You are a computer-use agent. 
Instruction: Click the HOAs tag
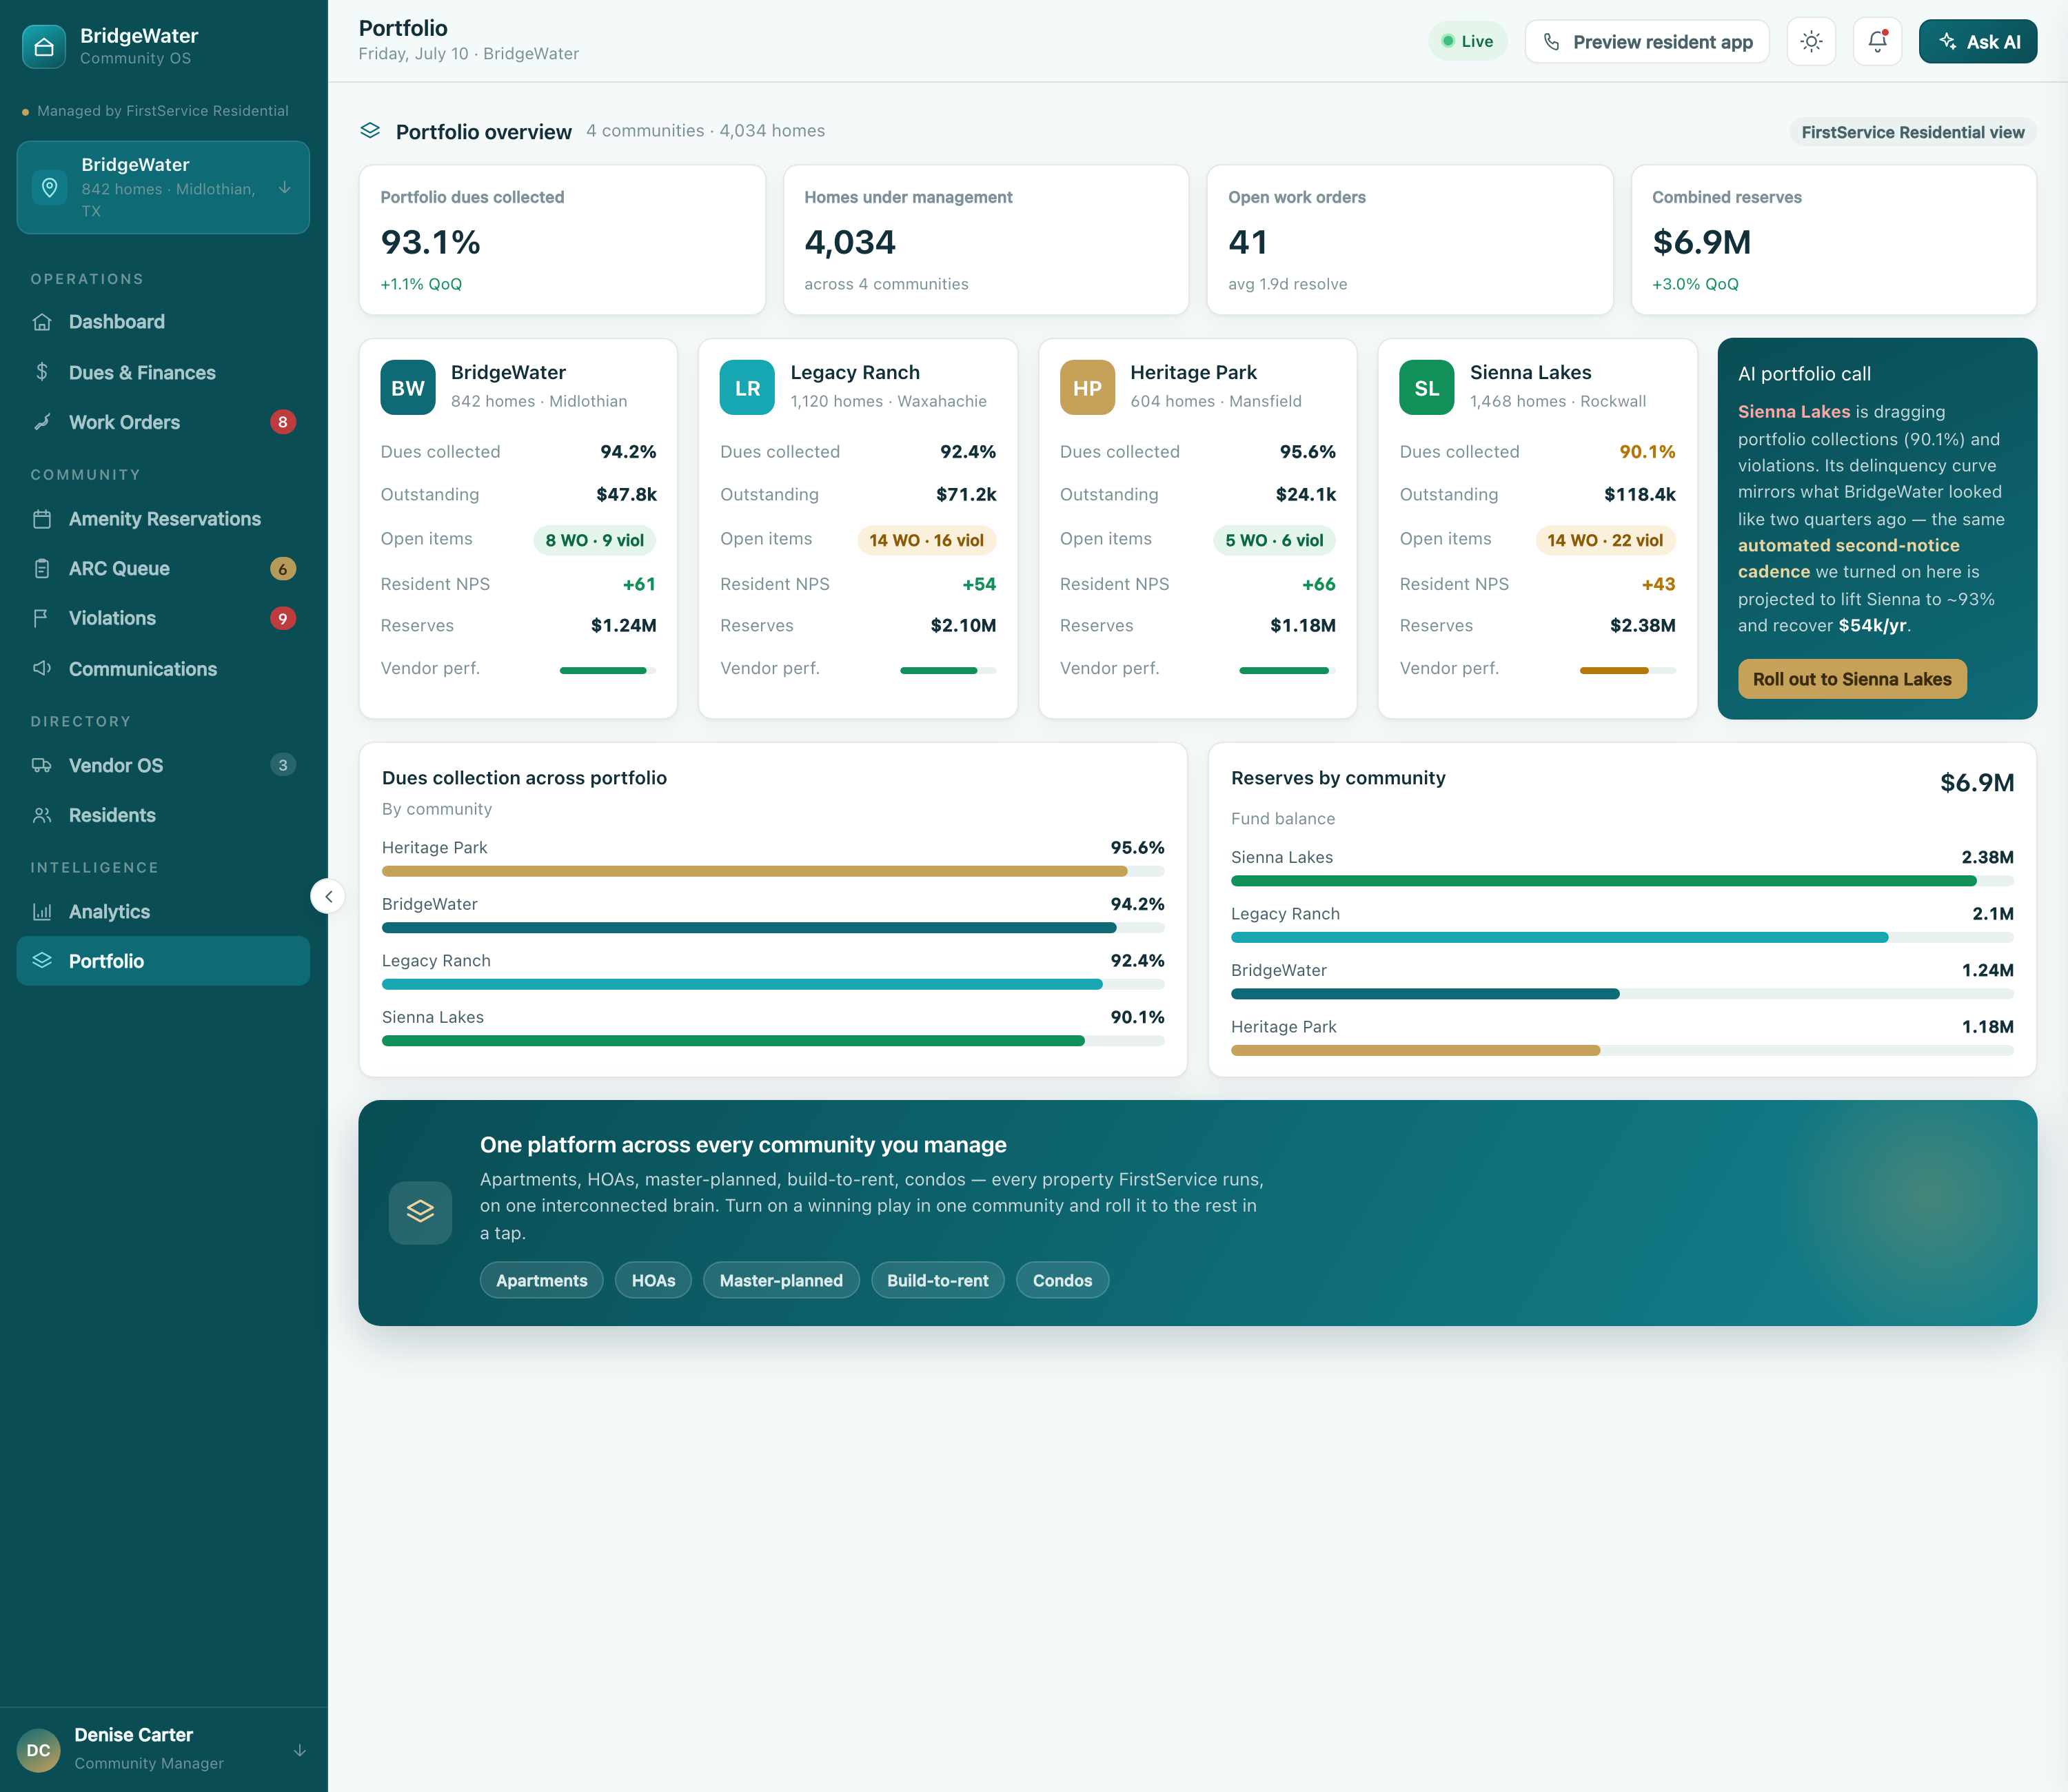(x=653, y=1280)
